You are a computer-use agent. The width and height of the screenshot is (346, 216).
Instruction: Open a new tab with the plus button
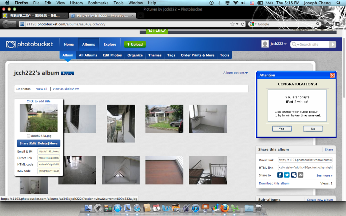(x=140, y=16)
